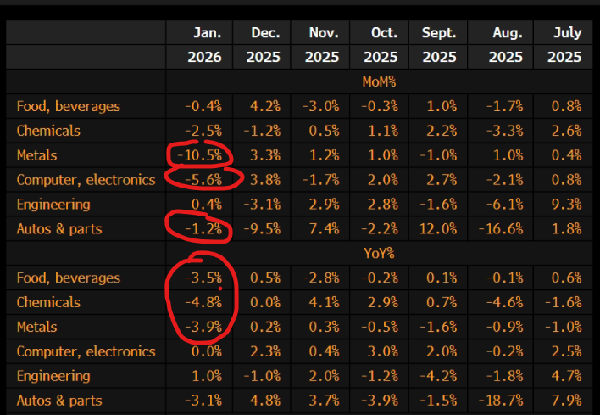Image resolution: width=600 pixels, height=415 pixels.
Task: Select the "Nov." column header
Action: click(x=324, y=32)
